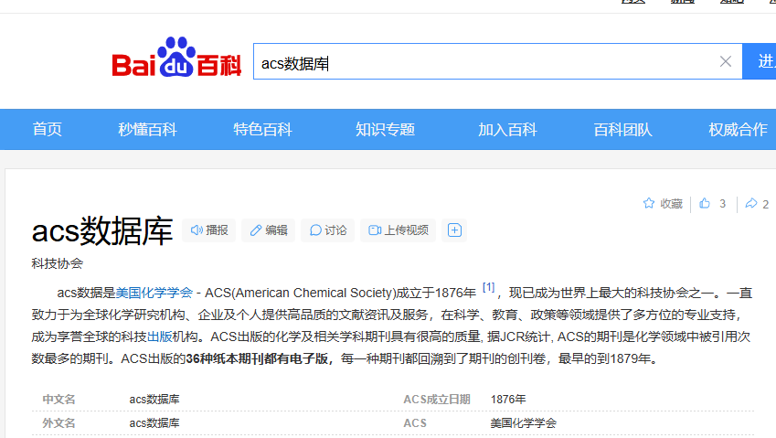Open the 秒懂百科 navigation tab
This screenshot has width=776, height=438.
pos(147,130)
